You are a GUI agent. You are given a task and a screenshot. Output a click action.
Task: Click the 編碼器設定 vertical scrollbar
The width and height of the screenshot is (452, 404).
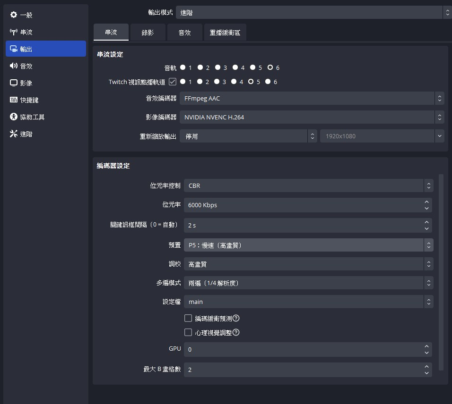[441, 272]
